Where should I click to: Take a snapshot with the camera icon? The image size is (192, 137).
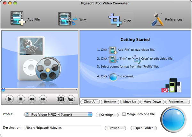(61, 99)
